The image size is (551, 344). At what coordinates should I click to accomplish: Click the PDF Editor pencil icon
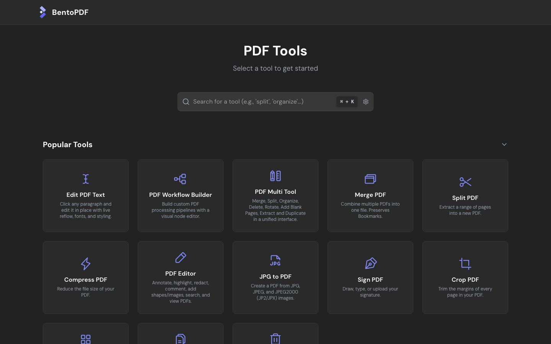click(x=181, y=258)
